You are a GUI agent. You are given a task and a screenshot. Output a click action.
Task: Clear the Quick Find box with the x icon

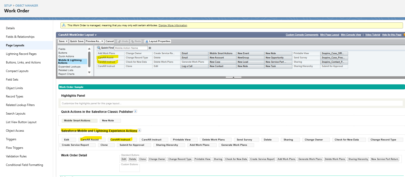tap(150, 48)
